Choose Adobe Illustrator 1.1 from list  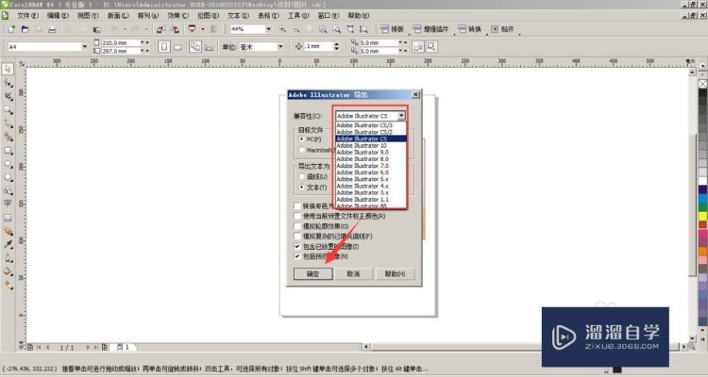point(371,199)
